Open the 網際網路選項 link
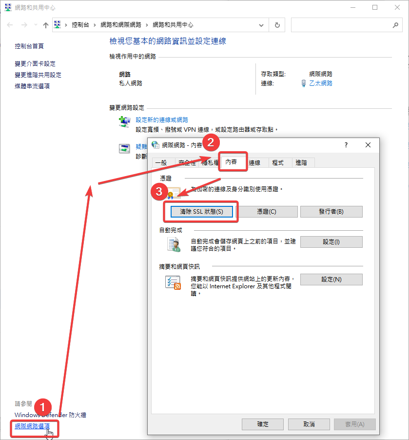409x440 pixels. (32, 426)
